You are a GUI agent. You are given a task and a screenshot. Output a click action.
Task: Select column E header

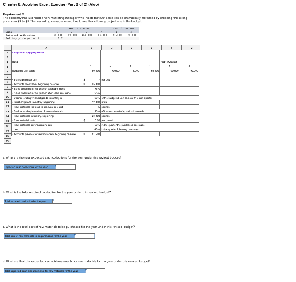point(152,48)
